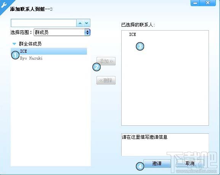Image resolution: width=220 pixels, height=175 pixels.
Task: Click the search down arrow button
Action: coord(87,23)
